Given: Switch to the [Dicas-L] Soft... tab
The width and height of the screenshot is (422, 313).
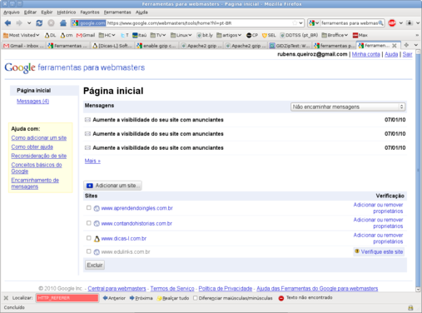Looking at the screenshot, I should tap(112, 46).
